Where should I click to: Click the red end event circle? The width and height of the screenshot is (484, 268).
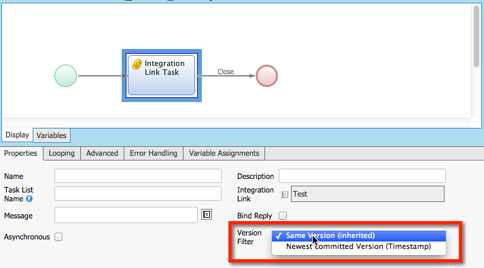point(266,76)
